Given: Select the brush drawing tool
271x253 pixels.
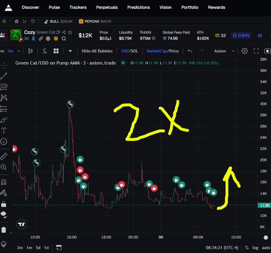Looking at the screenshot, I should click(4, 120).
